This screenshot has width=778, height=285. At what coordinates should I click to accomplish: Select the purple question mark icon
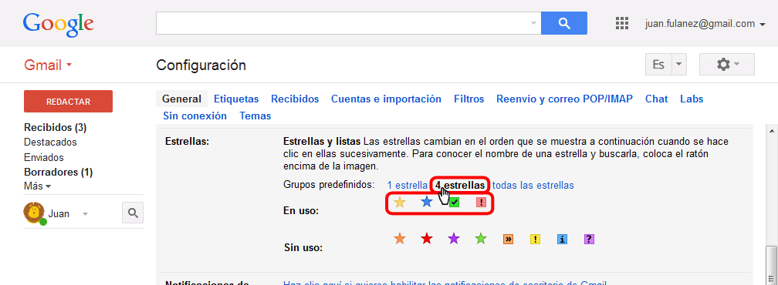(589, 240)
